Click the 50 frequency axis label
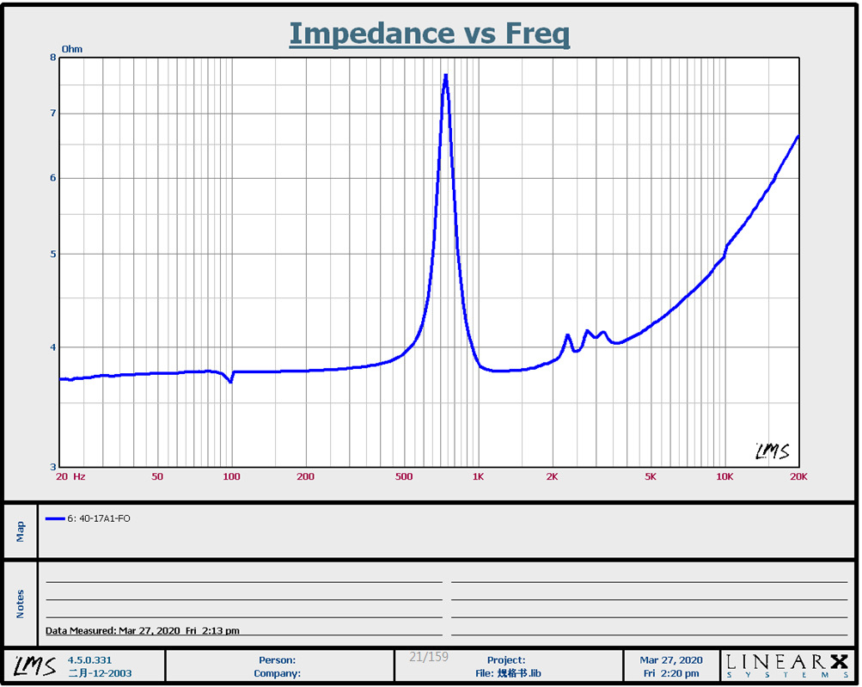The width and height of the screenshot is (862, 687). 157,476
